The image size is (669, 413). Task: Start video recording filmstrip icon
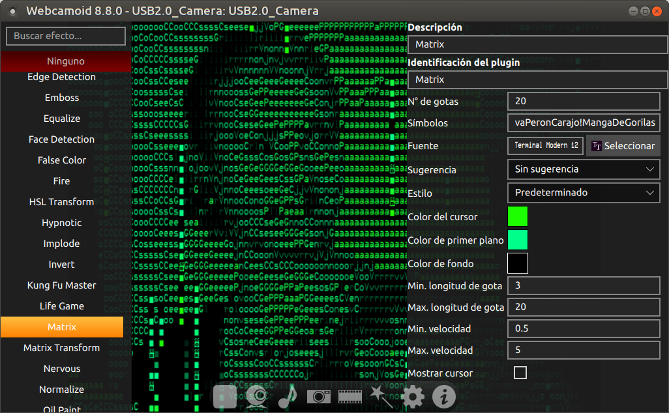[x=350, y=396]
